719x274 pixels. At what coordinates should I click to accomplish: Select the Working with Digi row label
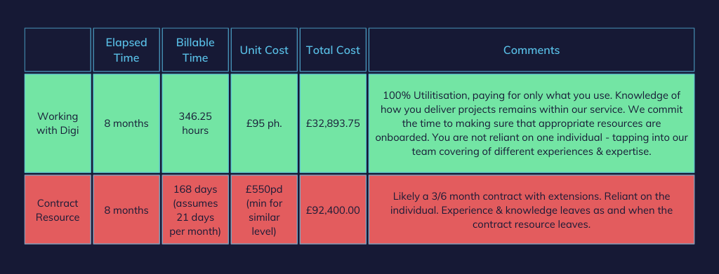pyautogui.click(x=58, y=123)
